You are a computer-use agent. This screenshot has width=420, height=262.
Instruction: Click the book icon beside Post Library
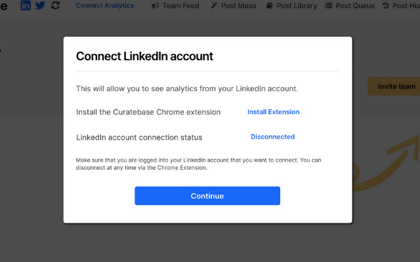269,5
